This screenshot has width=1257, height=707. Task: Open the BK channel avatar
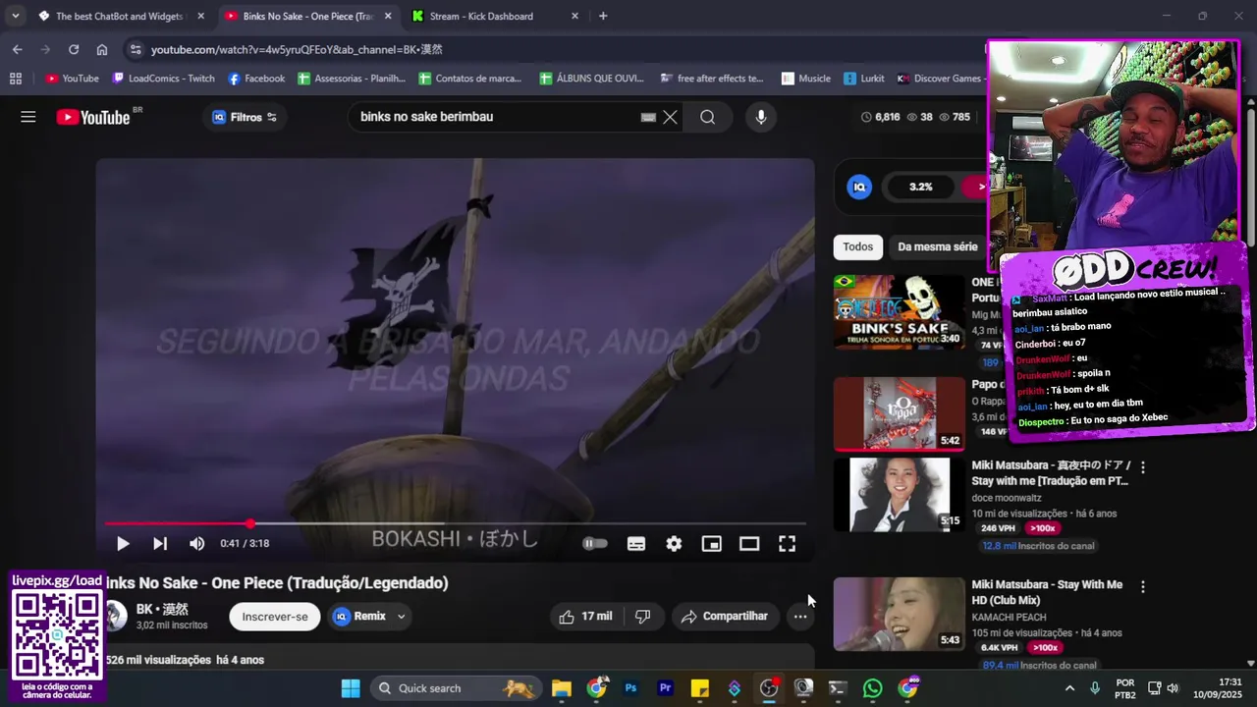coord(116,616)
